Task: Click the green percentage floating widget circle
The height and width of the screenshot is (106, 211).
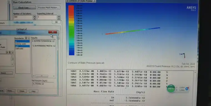Action: pos(171,88)
